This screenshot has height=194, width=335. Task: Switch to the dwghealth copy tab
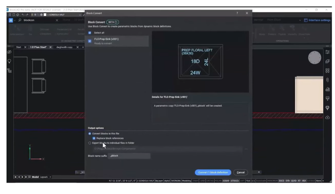point(64,47)
